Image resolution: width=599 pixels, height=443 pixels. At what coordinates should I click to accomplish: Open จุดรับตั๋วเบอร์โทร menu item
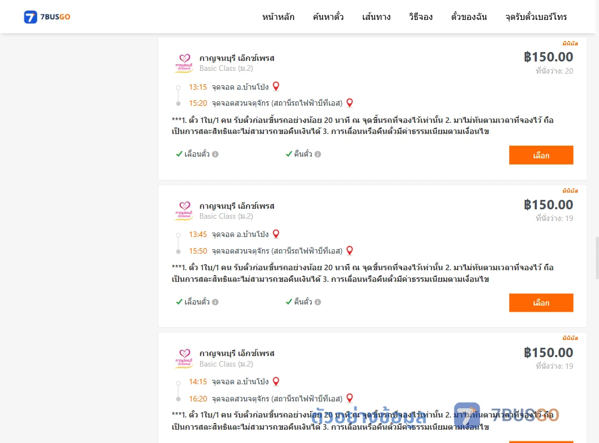point(536,17)
